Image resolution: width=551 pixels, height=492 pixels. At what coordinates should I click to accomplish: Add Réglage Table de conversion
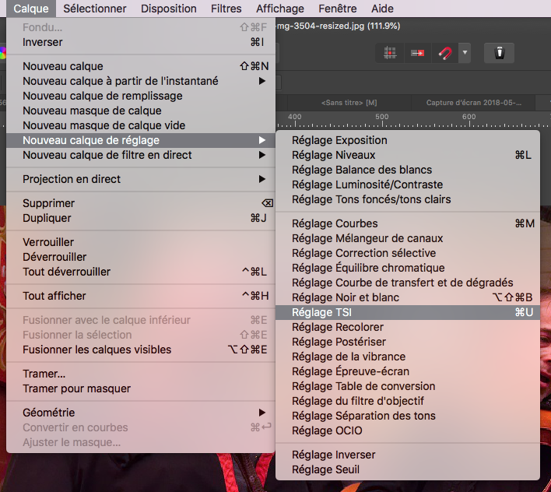pyautogui.click(x=408, y=386)
